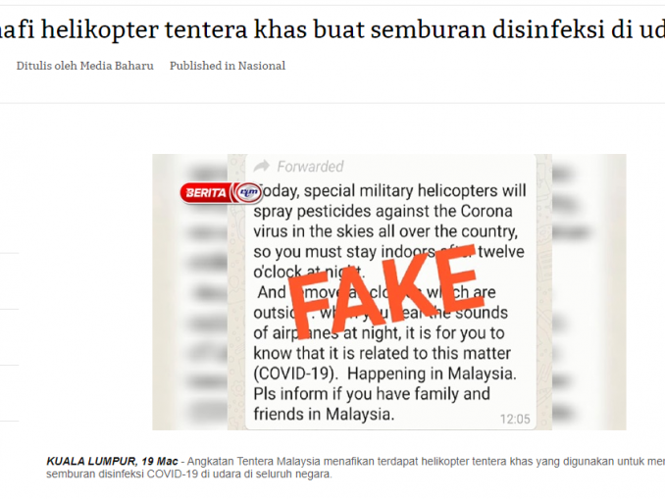Click message line mentioning Happening in Malaysia
The image size is (665, 499).
(384, 374)
